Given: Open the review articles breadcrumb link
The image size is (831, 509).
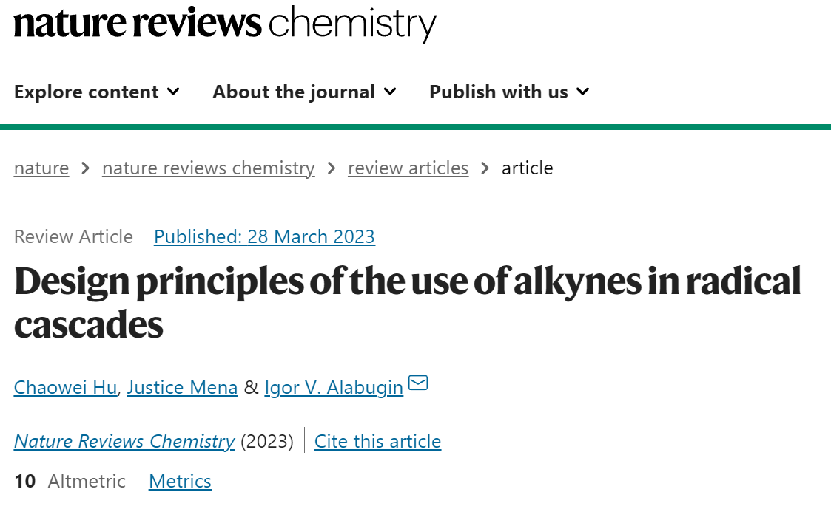Looking at the screenshot, I should click(x=408, y=168).
